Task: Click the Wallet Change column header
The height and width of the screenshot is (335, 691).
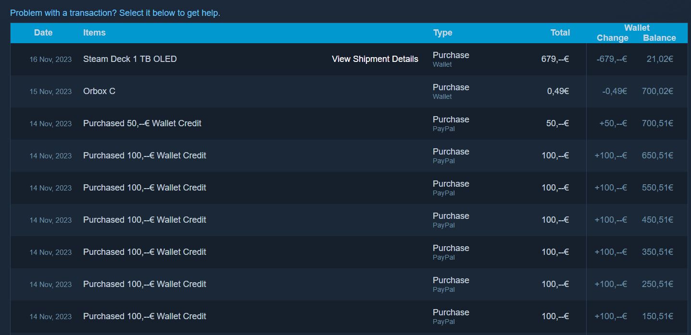Action: click(612, 38)
